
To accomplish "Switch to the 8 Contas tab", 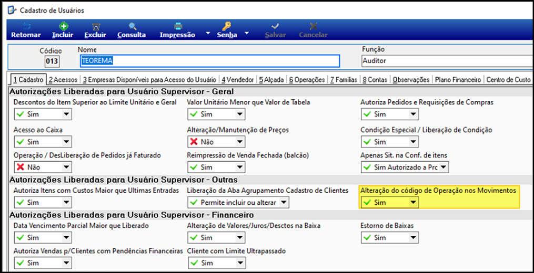I will [375, 80].
